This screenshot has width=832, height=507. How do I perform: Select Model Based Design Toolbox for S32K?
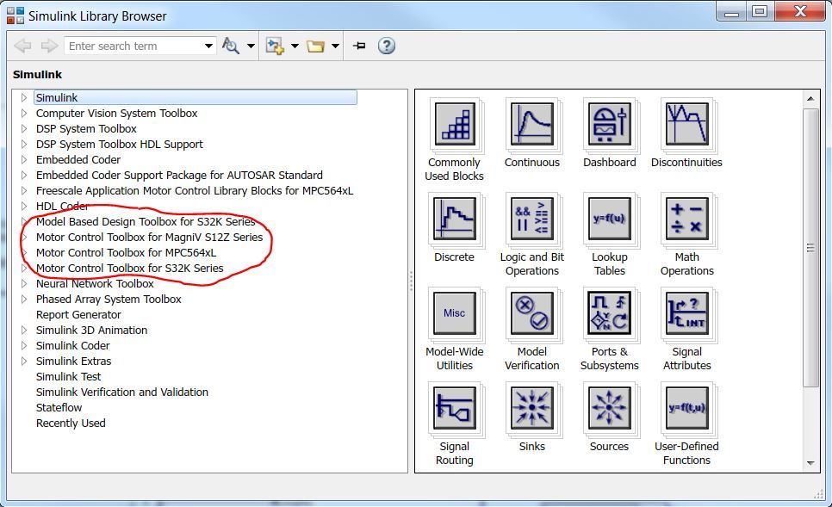146,222
